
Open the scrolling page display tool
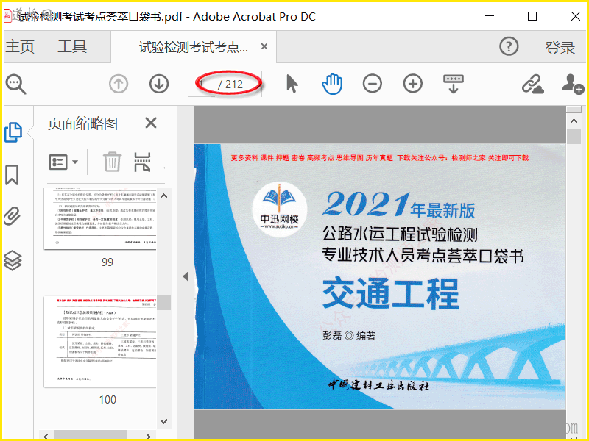pos(454,84)
